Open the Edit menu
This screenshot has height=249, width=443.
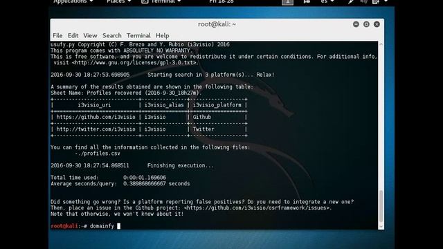[x=73, y=35]
